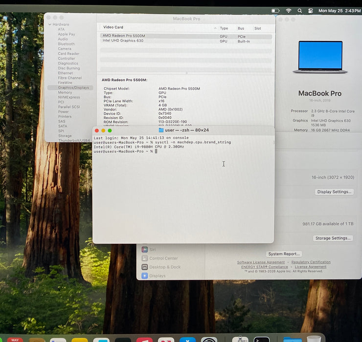Image resolution: width=362 pixels, height=342 pixels.
Task: Select Storage in System Information sidebar
Action: pyautogui.click(x=65, y=136)
